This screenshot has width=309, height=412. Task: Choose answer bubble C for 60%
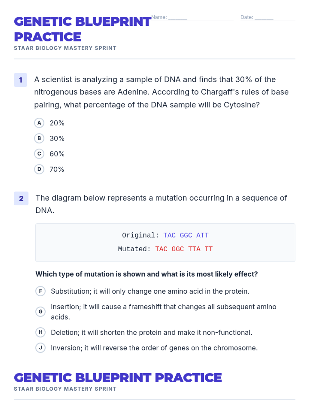tap(39, 154)
